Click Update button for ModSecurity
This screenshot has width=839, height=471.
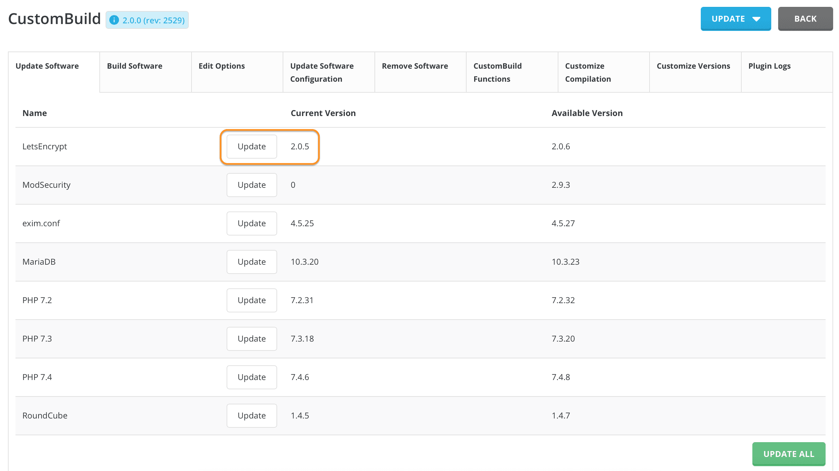pos(252,185)
